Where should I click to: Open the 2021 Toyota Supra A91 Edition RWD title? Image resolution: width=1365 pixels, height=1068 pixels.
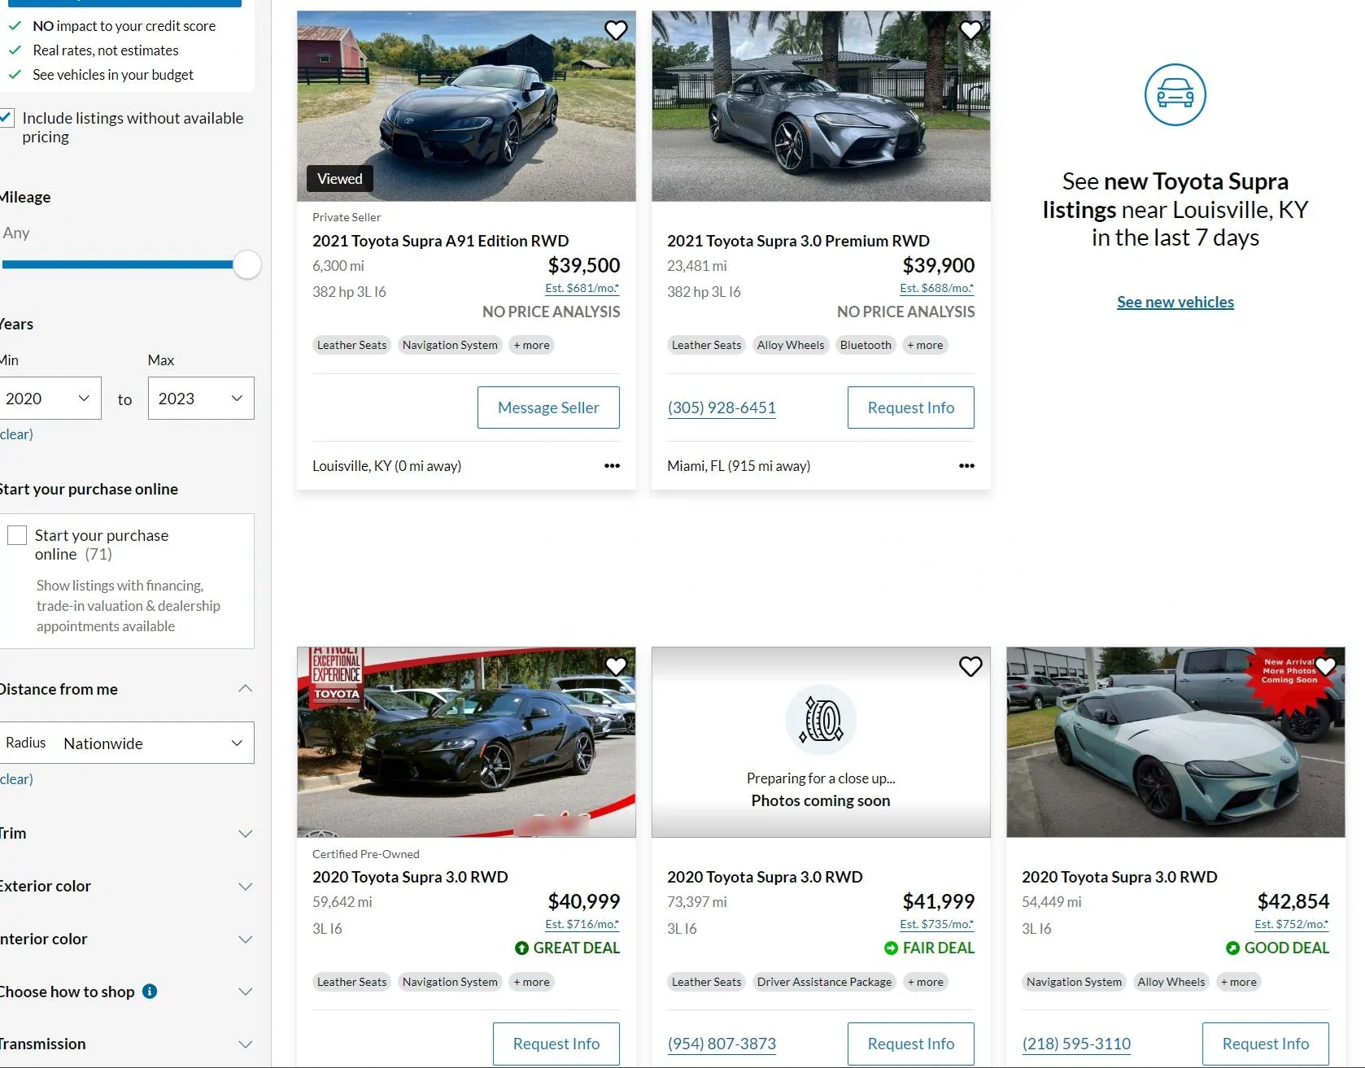pyautogui.click(x=441, y=241)
